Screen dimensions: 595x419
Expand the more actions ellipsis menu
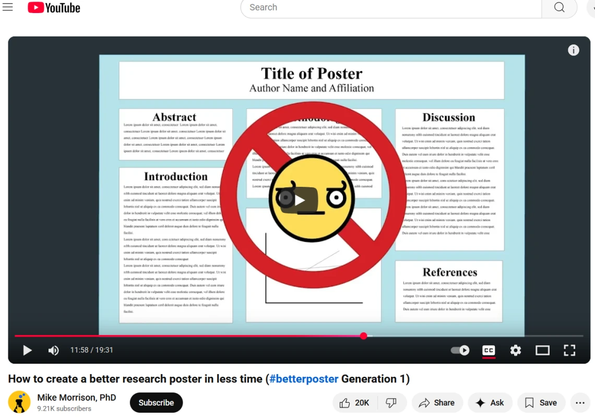click(580, 403)
